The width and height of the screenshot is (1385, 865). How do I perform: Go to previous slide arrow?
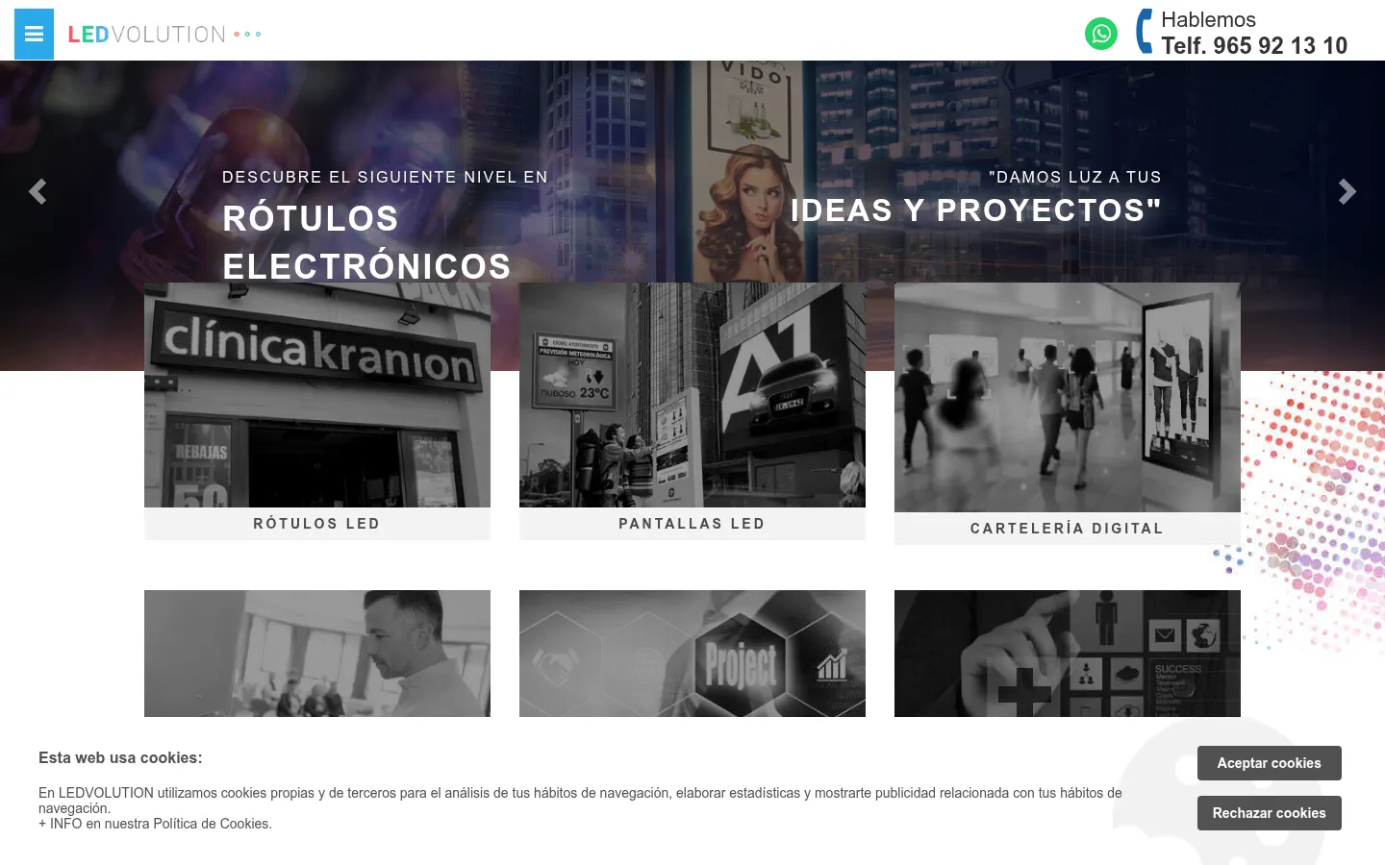tap(38, 191)
